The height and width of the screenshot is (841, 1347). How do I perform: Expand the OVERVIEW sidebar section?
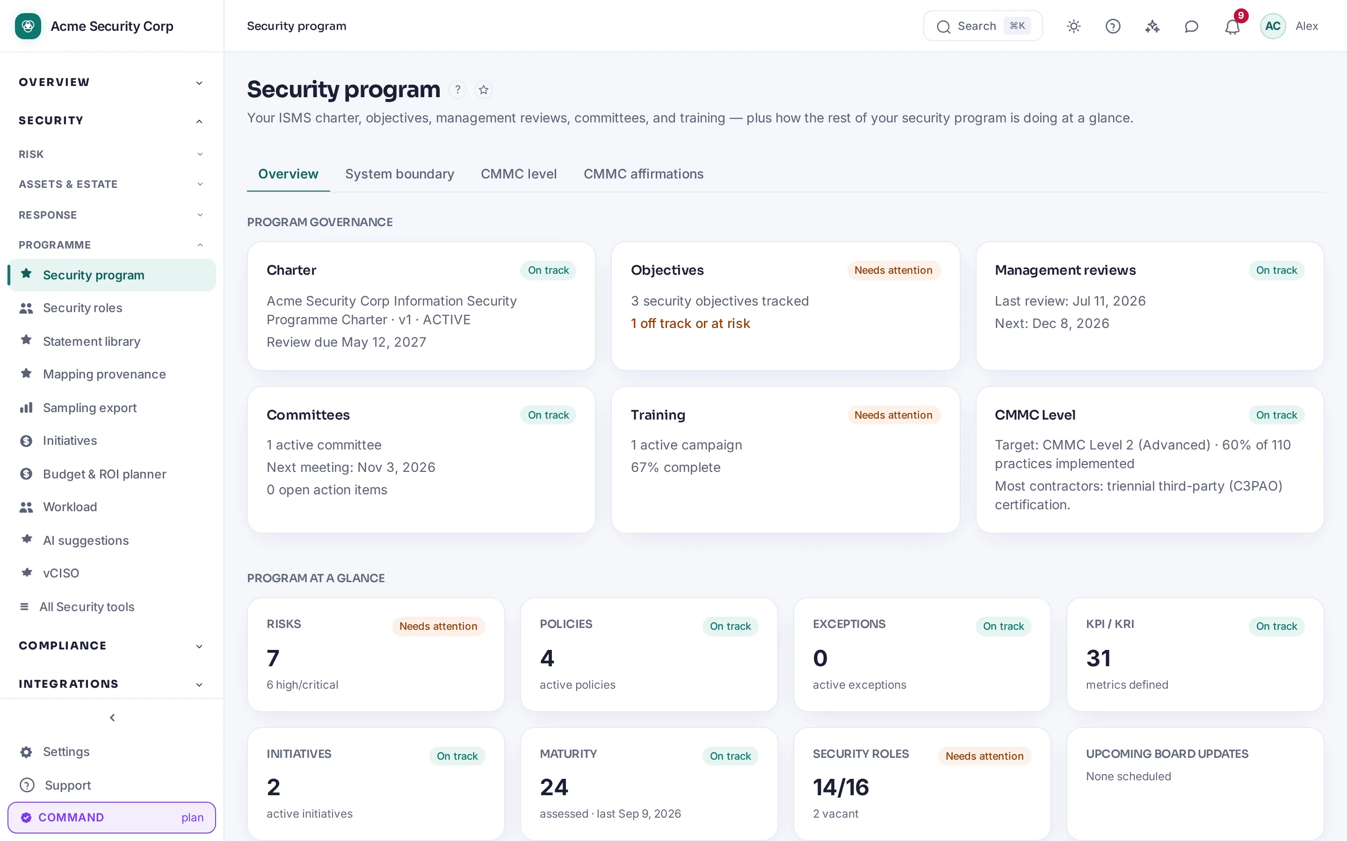111,82
